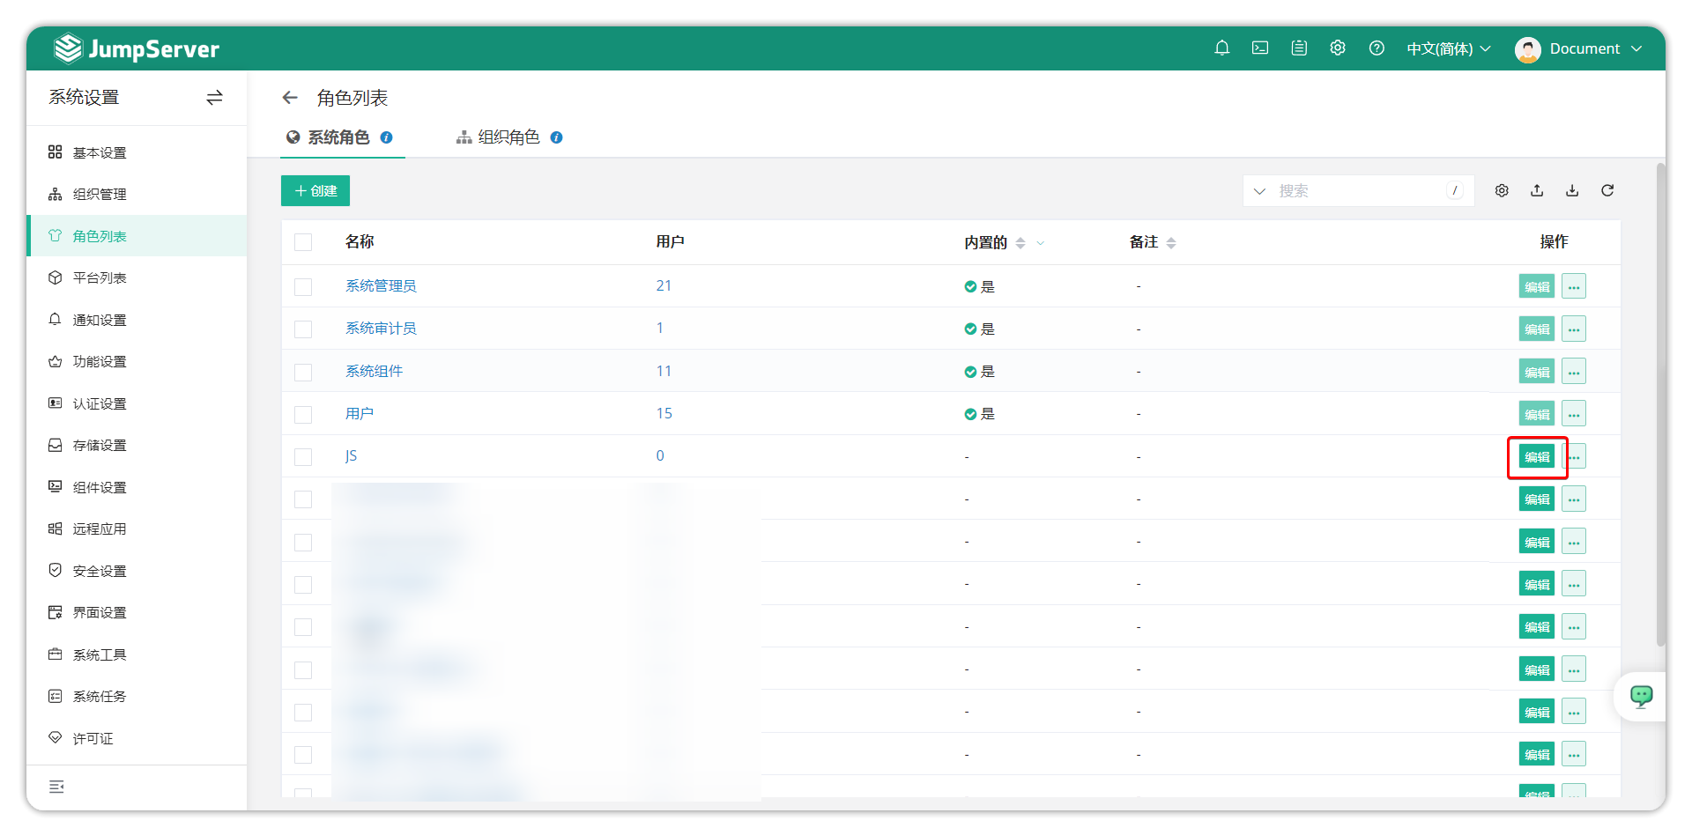Toggle the select-all checkbox in header

pyautogui.click(x=303, y=242)
